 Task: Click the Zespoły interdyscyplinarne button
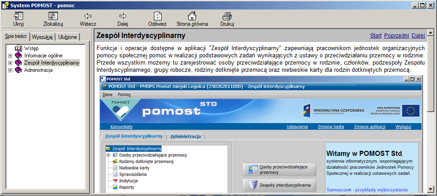click(x=279, y=185)
